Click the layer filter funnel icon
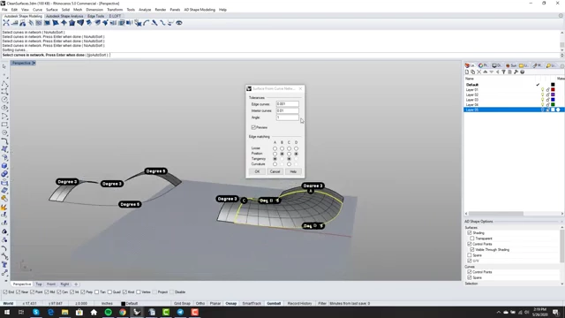Screen dimensions: 565x318 503,72
